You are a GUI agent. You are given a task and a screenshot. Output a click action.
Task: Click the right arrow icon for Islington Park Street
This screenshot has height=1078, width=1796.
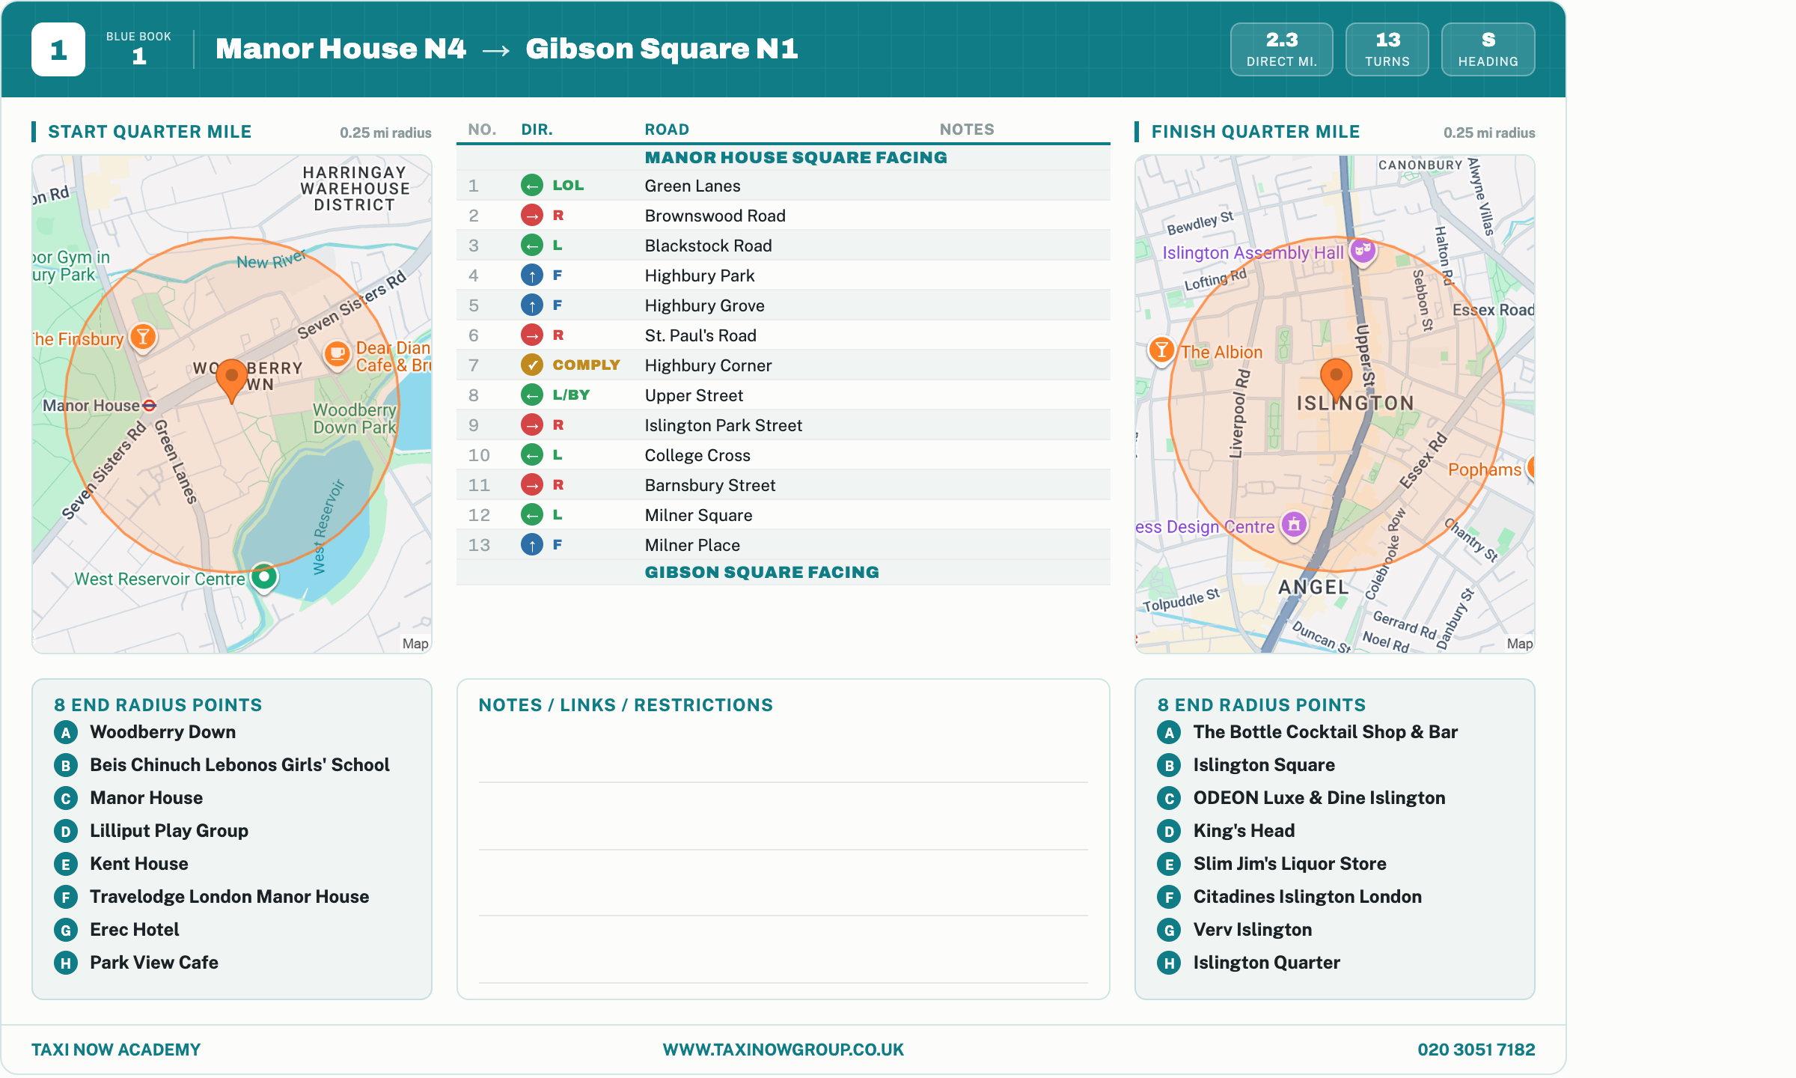click(531, 425)
